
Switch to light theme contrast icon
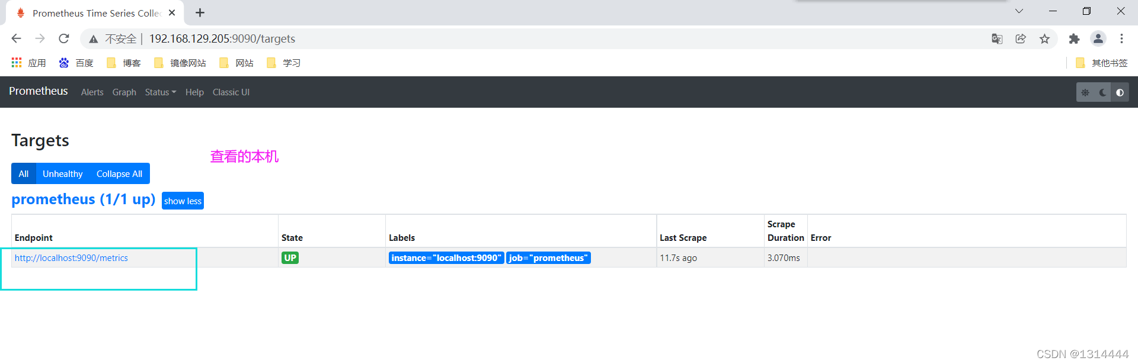pos(1120,92)
